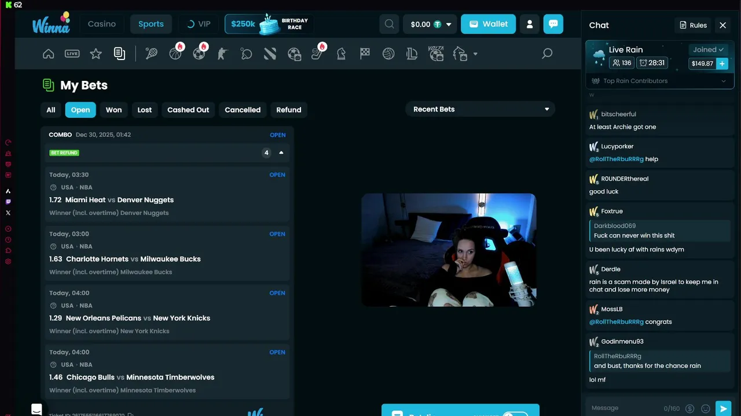Open the $250k Birthday Race banner
This screenshot has height=416, width=741.
pos(269,24)
